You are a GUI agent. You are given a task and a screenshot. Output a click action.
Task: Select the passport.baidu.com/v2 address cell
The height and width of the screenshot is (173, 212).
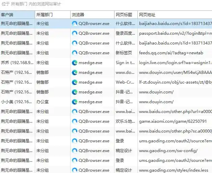[175, 33]
